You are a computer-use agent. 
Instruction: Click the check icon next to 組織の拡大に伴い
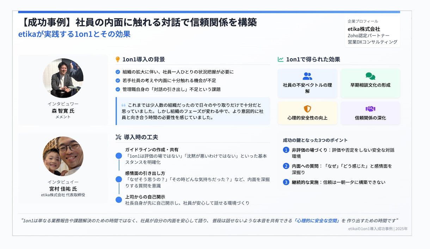point(118,72)
